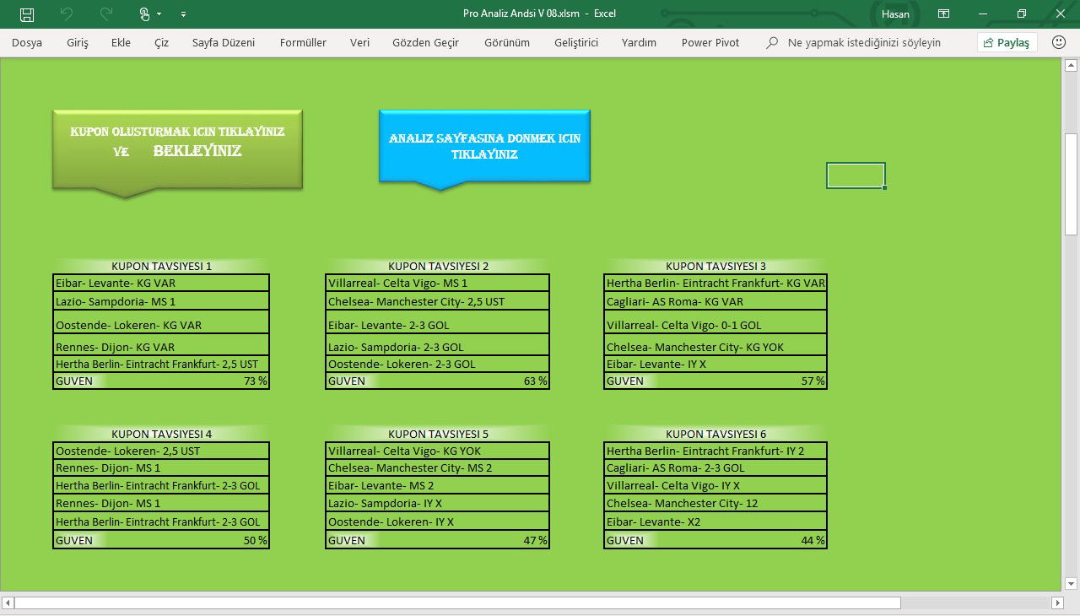
Task: Click the Redo arrow icon
Action: pyautogui.click(x=105, y=14)
